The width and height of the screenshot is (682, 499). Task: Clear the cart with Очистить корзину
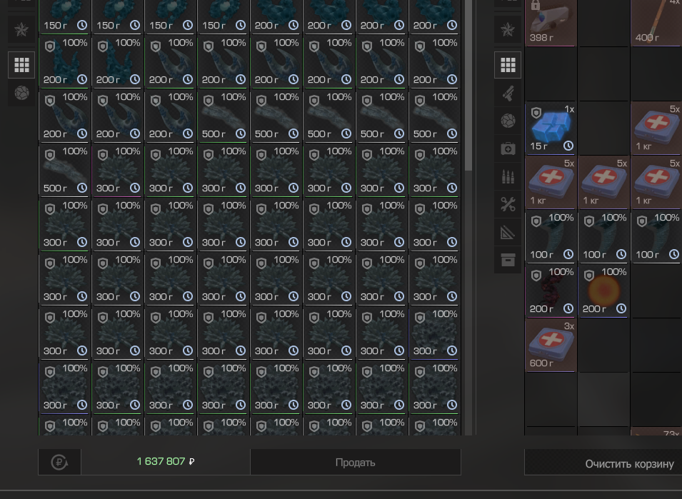pyautogui.click(x=629, y=463)
